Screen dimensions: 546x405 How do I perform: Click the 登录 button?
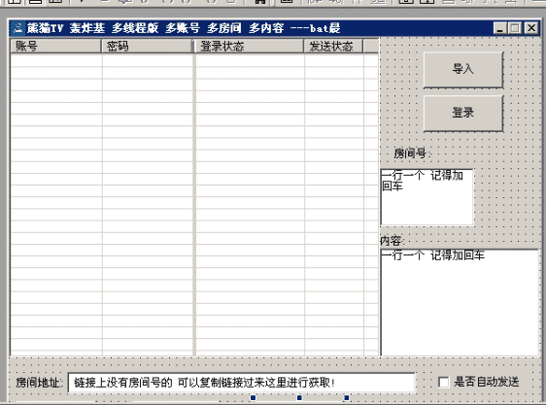click(463, 113)
